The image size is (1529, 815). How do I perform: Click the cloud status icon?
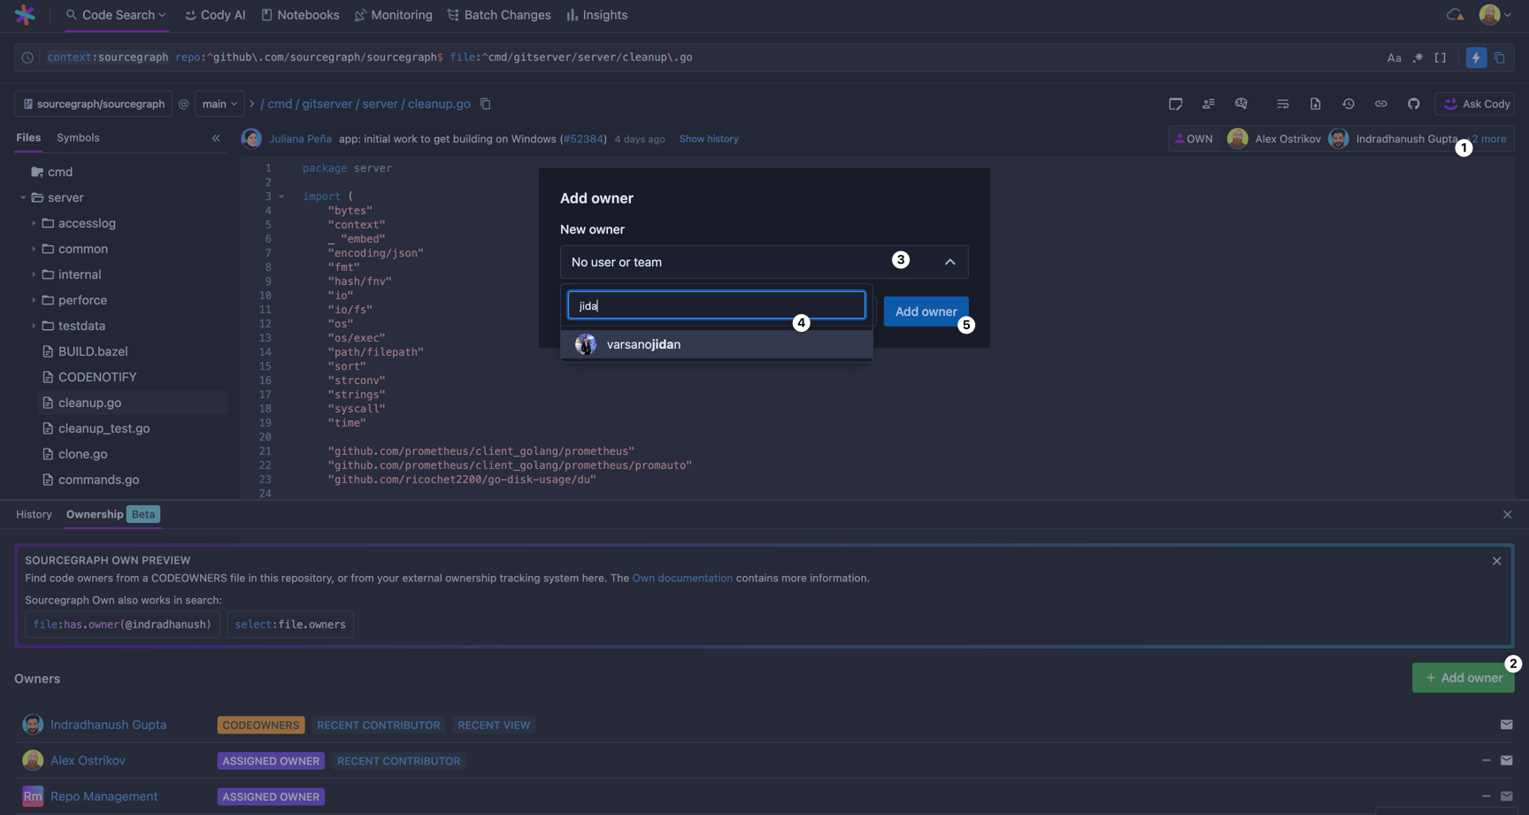1455,15
